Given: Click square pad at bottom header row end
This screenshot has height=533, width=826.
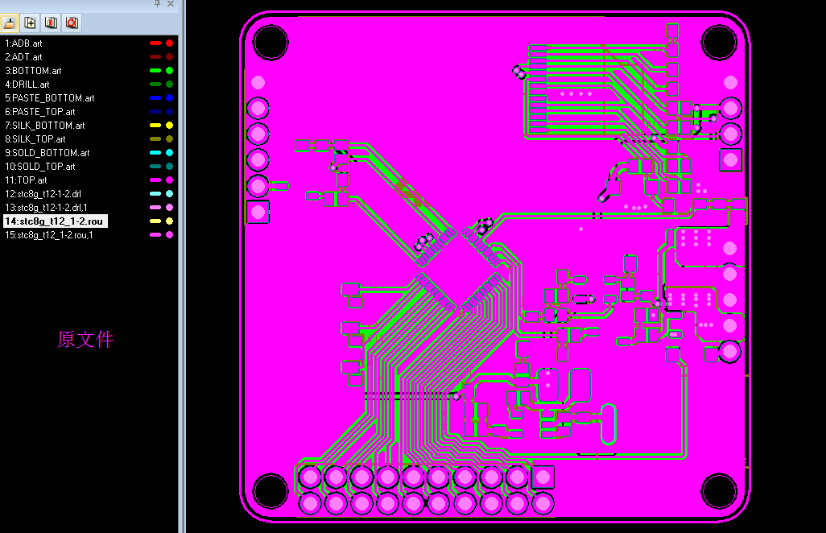Looking at the screenshot, I should pyautogui.click(x=543, y=477).
